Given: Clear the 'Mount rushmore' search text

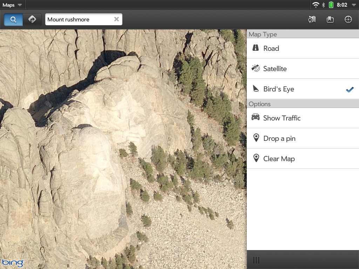Looking at the screenshot, I should (116, 19).
